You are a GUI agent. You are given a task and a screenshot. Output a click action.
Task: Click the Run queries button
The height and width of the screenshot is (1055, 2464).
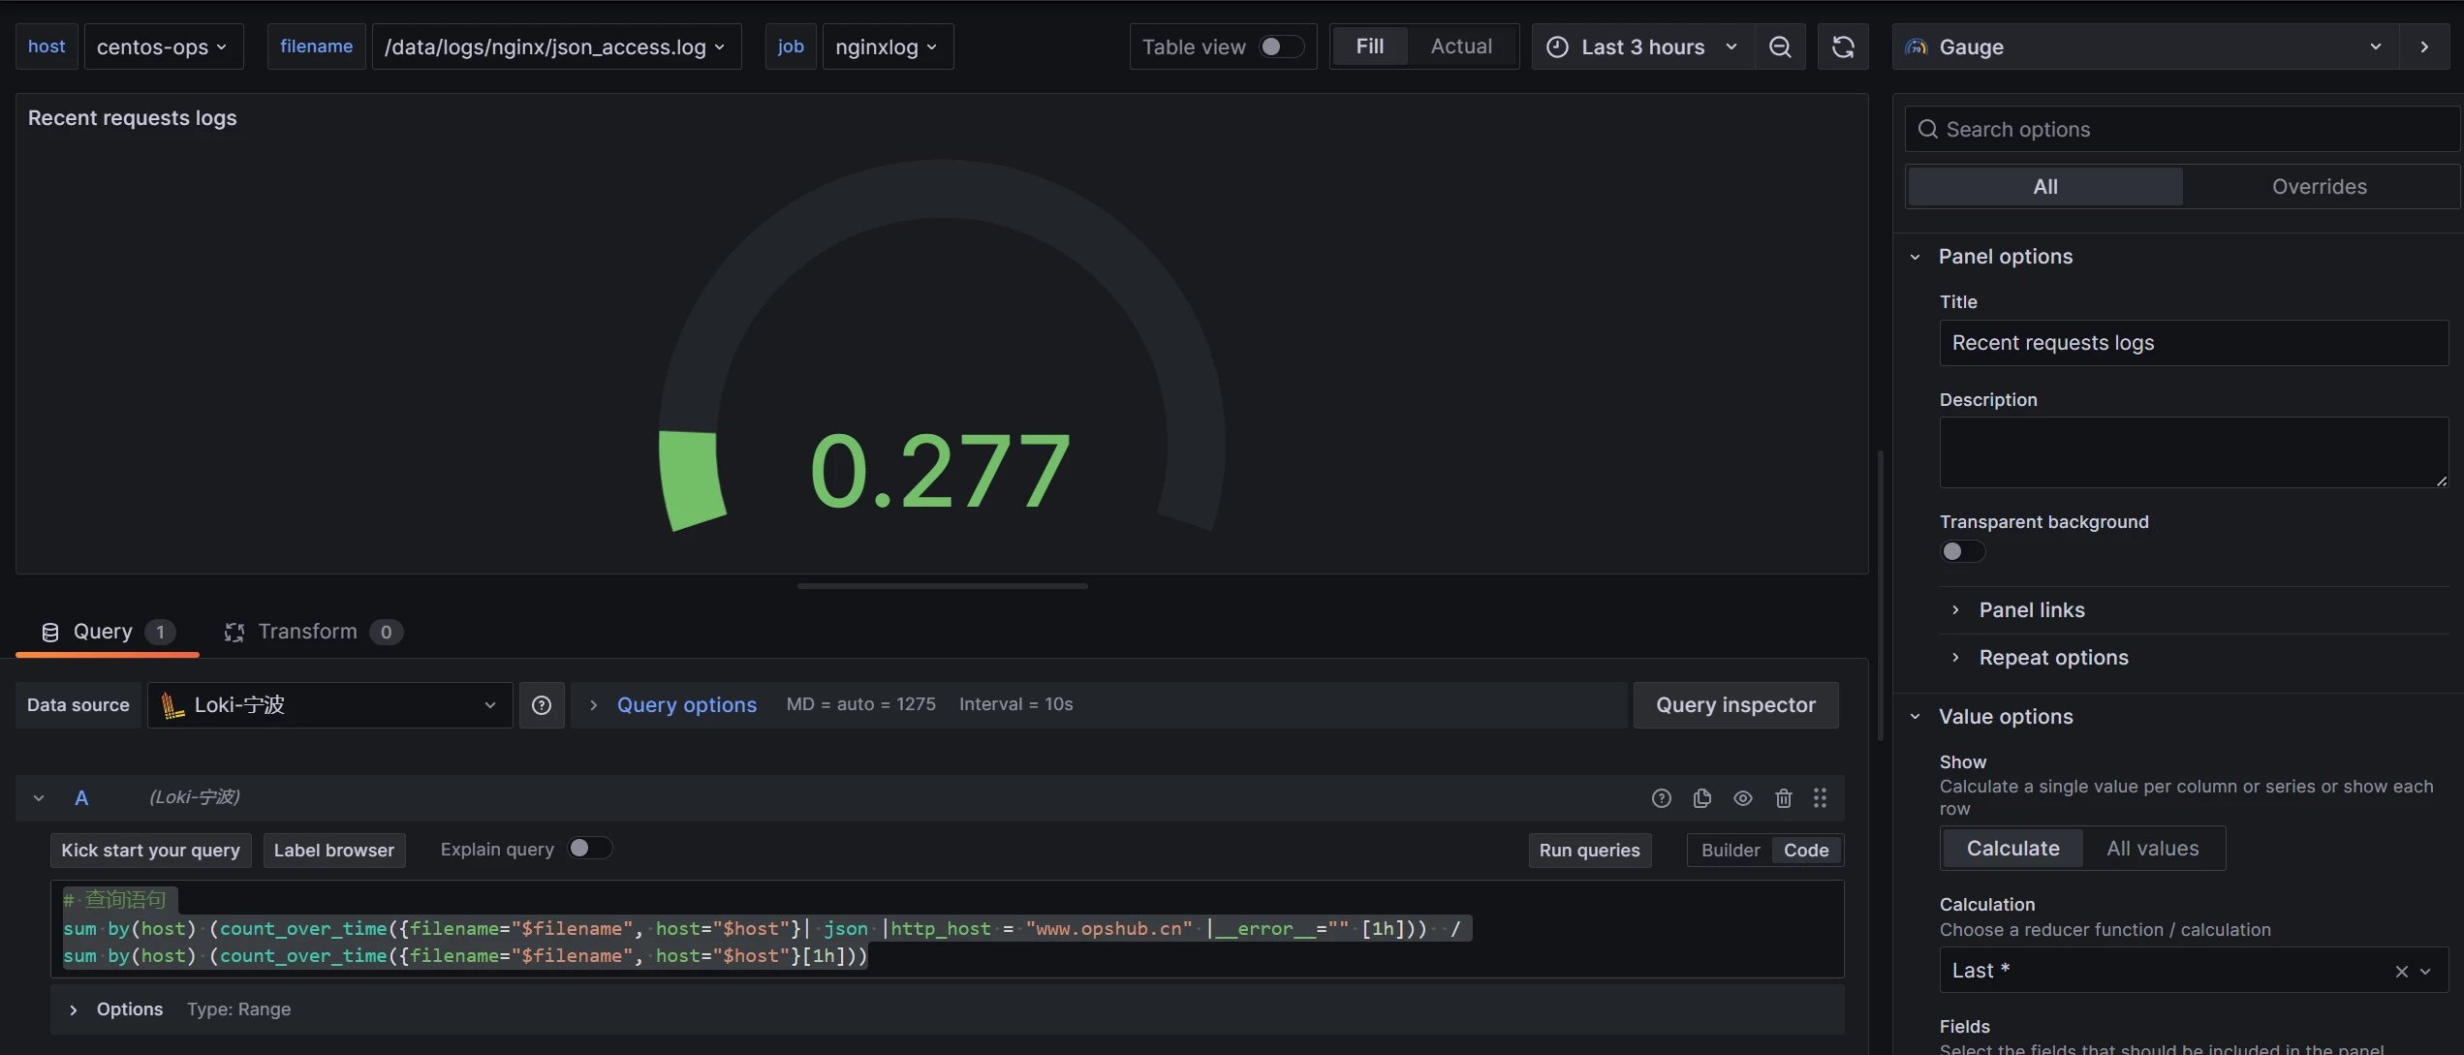[1588, 850]
